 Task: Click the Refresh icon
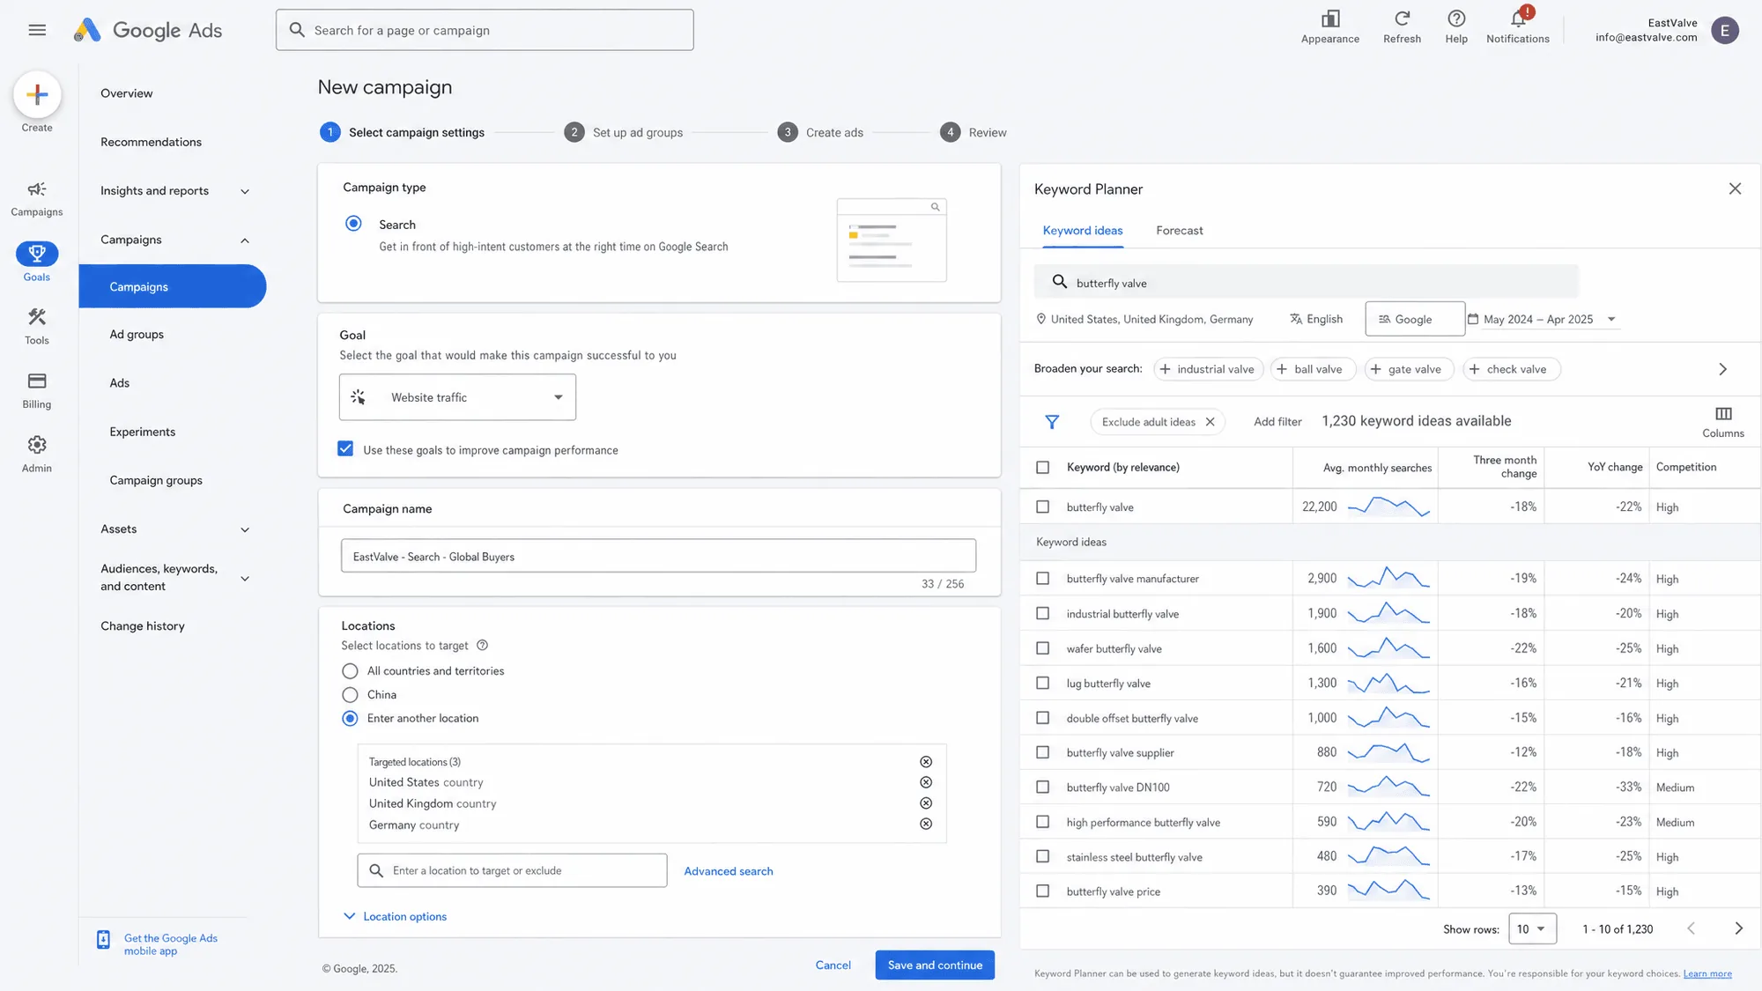click(x=1403, y=18)
